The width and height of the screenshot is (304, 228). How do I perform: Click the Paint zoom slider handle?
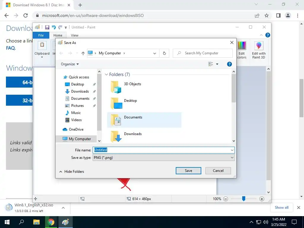click(x=244, y=199)
